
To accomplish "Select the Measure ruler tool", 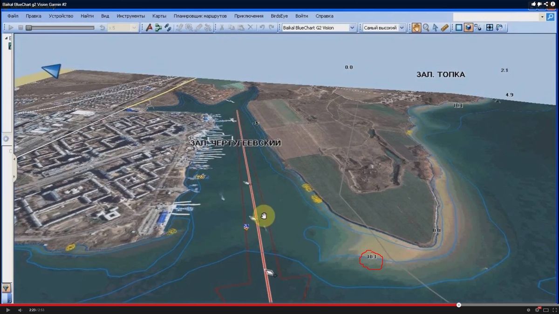I will [x=445, y=28].
